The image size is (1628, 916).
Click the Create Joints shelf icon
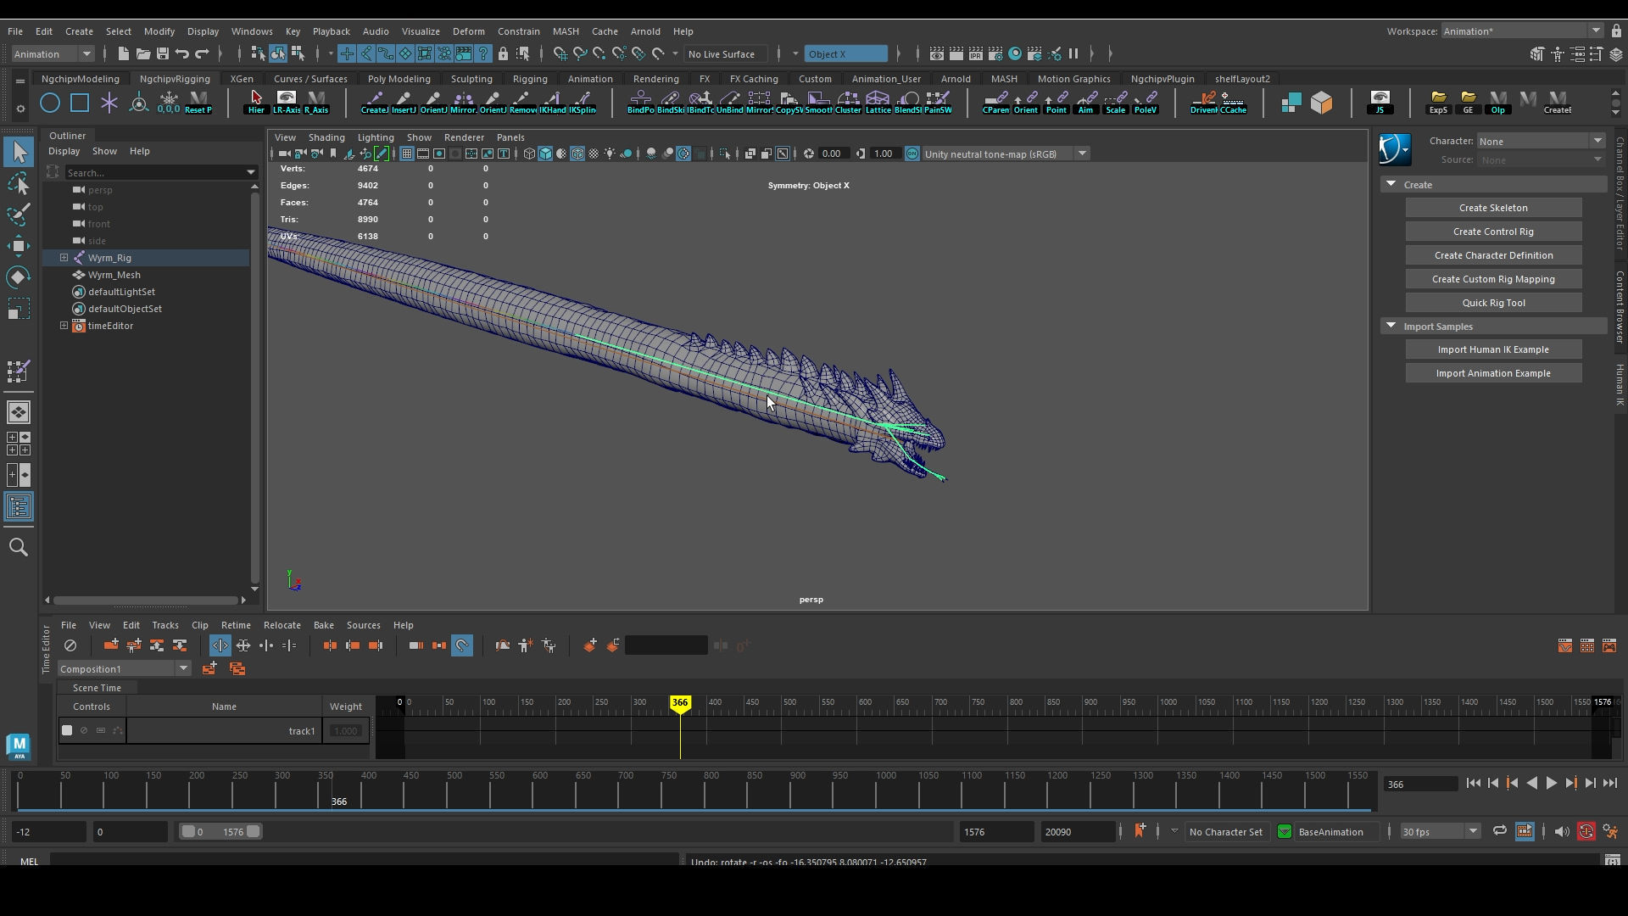click(x=374, y=103)
